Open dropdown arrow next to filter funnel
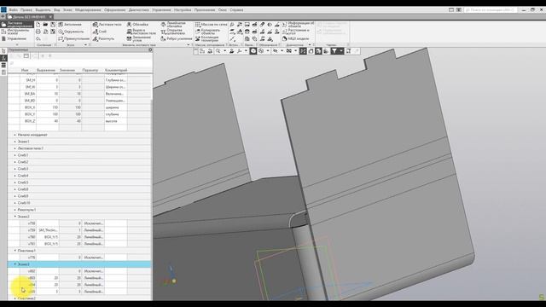The image size is (546, 307). pos(341,51)
